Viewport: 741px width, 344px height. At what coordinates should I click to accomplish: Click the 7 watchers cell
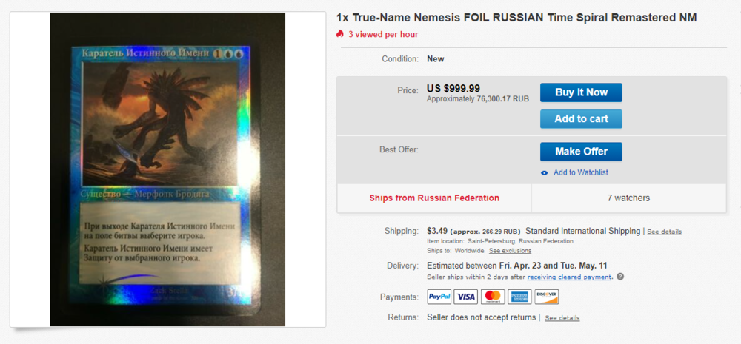coord(628,198)
